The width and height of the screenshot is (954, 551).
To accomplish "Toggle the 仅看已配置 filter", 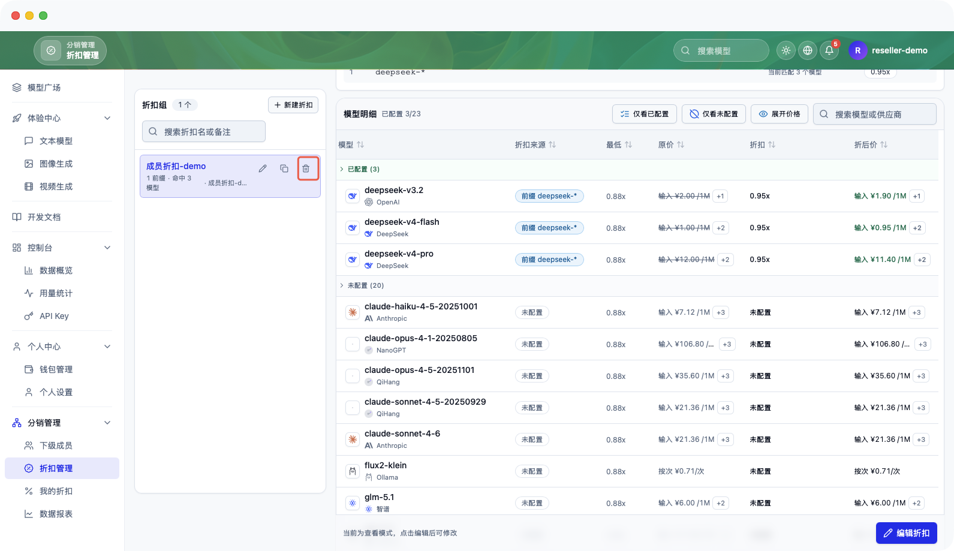I will pos(645,114).
